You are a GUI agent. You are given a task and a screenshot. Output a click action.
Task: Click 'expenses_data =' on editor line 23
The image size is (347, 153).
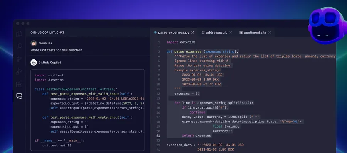(181, 145)
